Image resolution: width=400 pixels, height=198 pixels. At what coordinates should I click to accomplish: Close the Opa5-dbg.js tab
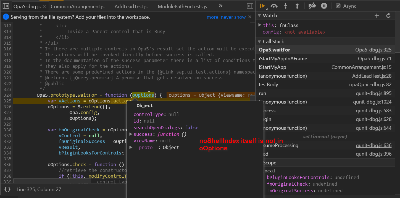(45, 6)
